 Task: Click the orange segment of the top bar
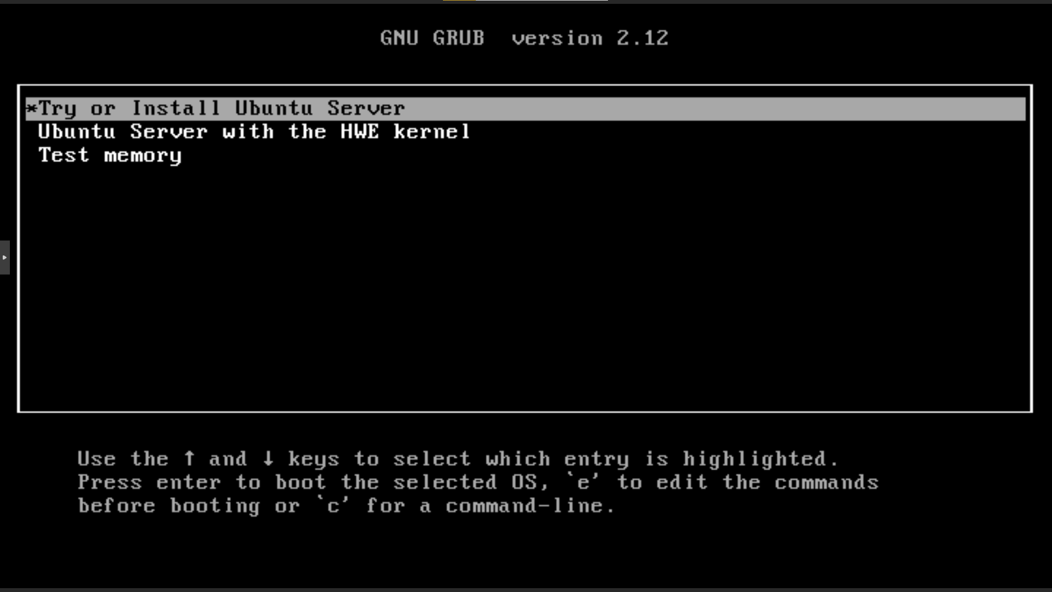click(459, 1)
